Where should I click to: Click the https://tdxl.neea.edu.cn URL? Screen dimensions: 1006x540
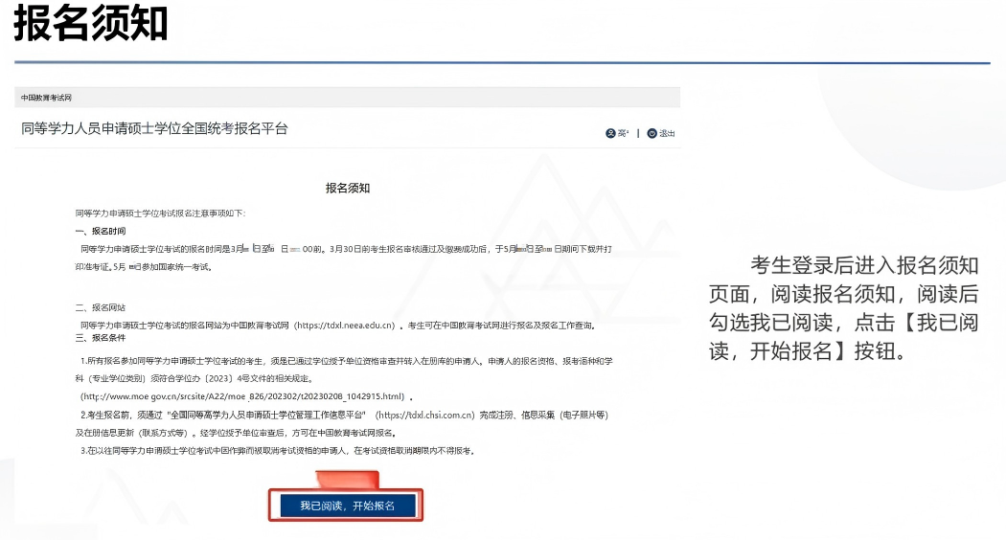coord(346,326)
